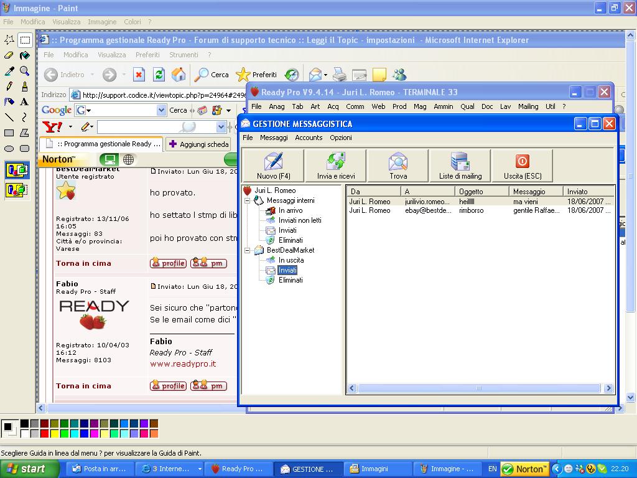Activate the Pick color eyedropper tool
The image size is (637, 478).
pyautogui.click(x=9, y=71)
